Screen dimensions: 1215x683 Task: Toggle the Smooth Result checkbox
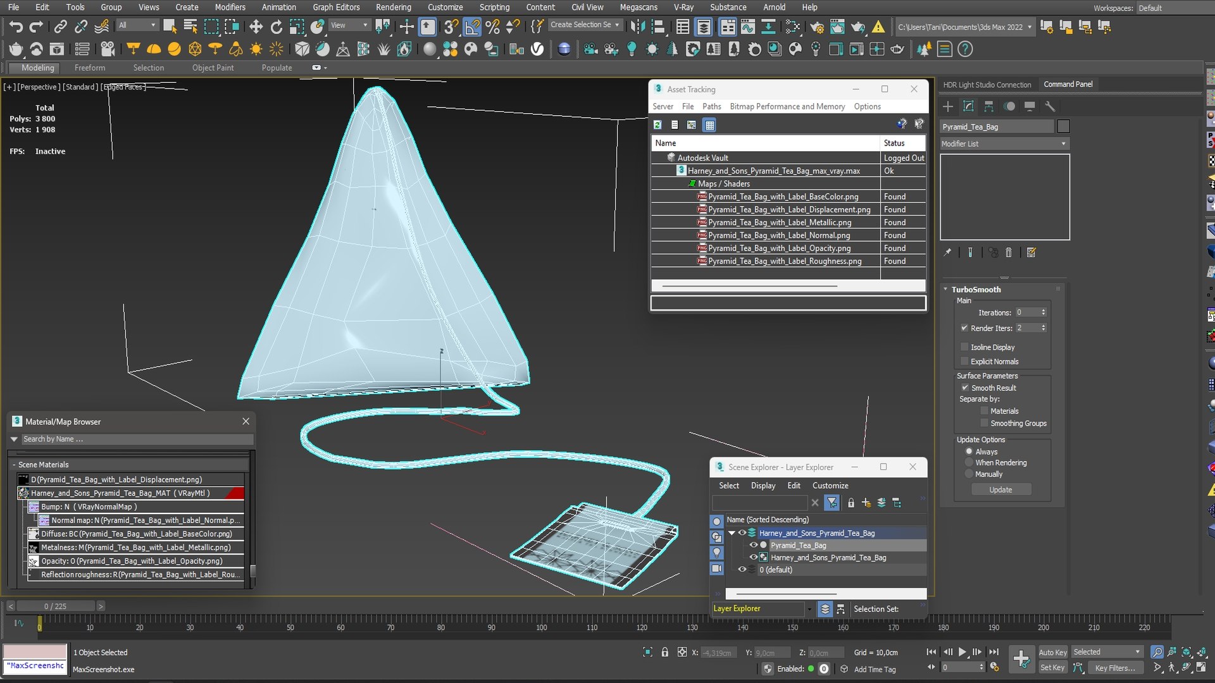point(965,388)
